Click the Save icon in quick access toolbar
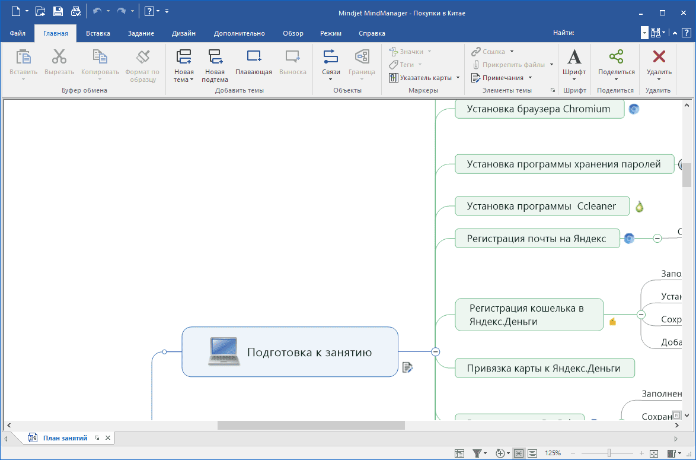This screenshot has width=696, height=460. (x=58, y=11)
